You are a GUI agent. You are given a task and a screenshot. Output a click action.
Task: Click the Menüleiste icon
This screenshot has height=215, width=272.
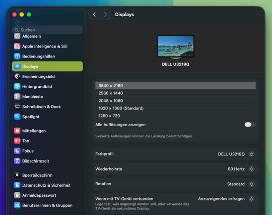click(17, 96)
